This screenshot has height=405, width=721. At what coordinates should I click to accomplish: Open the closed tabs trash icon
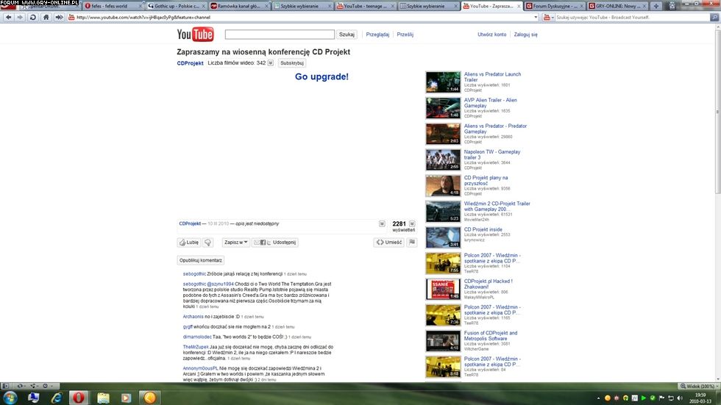click(672, 6)
